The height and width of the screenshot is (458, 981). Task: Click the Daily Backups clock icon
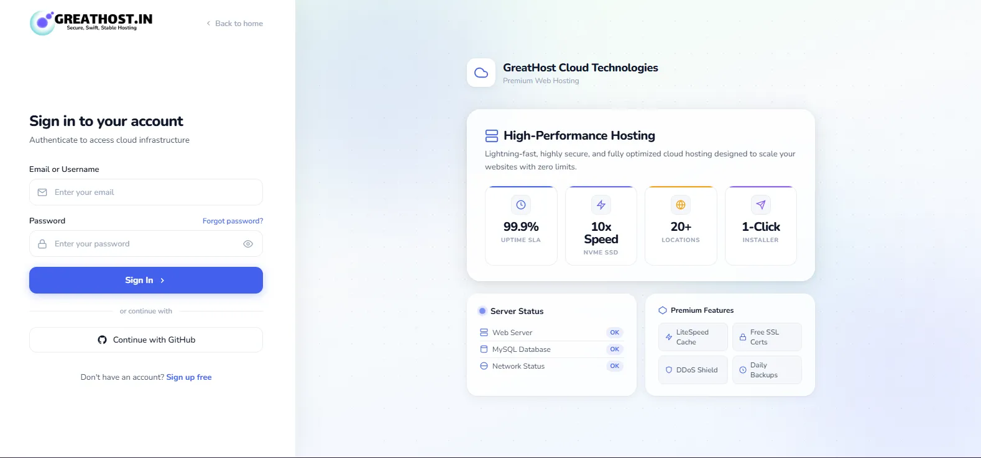tap(743, 370)
